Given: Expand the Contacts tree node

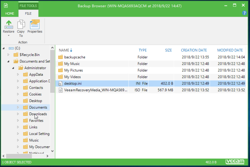Looking at the screenshot, I should (18, 88).
